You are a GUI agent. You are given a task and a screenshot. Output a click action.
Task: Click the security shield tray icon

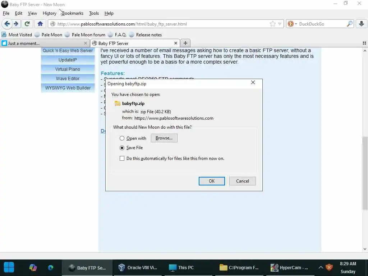(329, 267)
